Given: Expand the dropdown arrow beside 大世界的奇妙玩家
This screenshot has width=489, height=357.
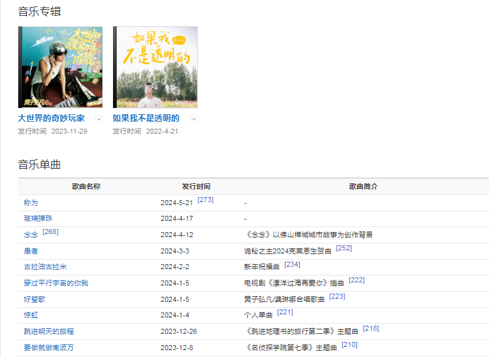Looking at the screenshot, I should click(x=99, y=119).
